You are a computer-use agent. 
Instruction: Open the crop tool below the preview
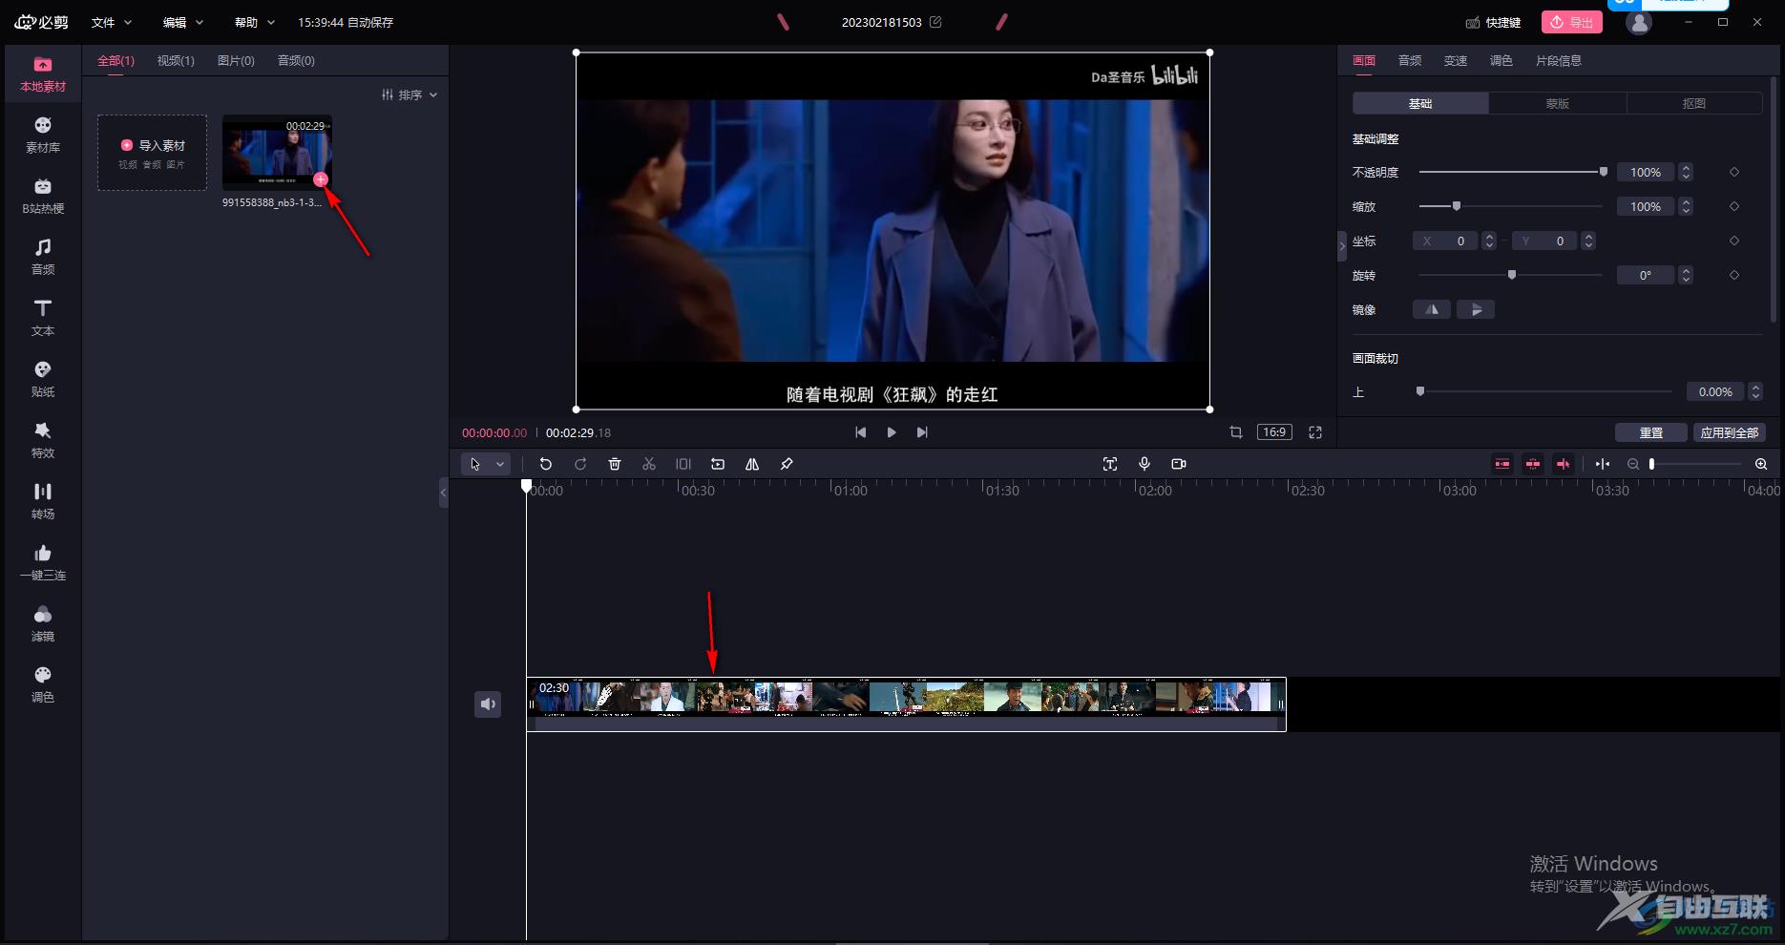click(x=1236, y=432)
